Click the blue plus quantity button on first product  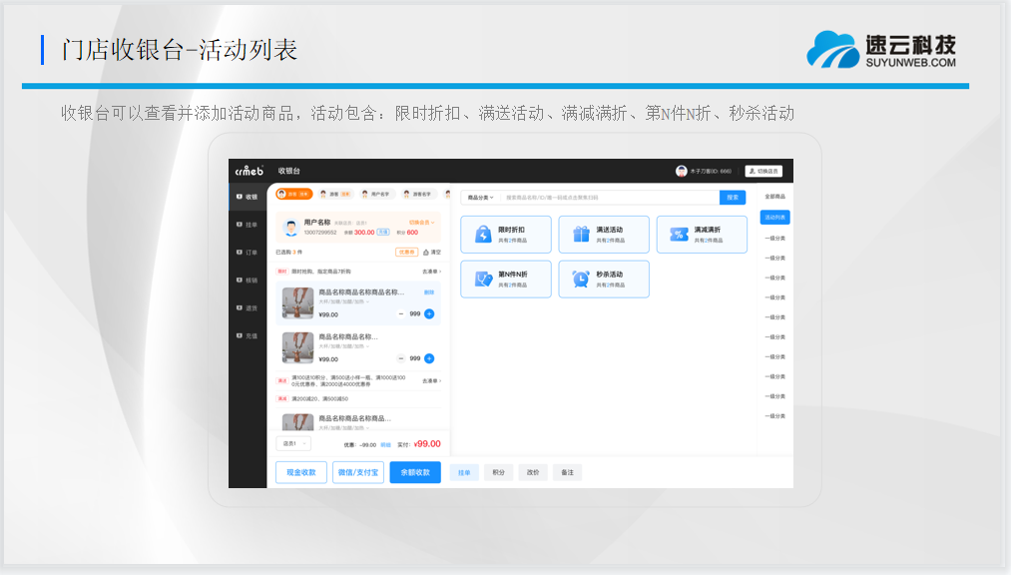pos(429,313)
